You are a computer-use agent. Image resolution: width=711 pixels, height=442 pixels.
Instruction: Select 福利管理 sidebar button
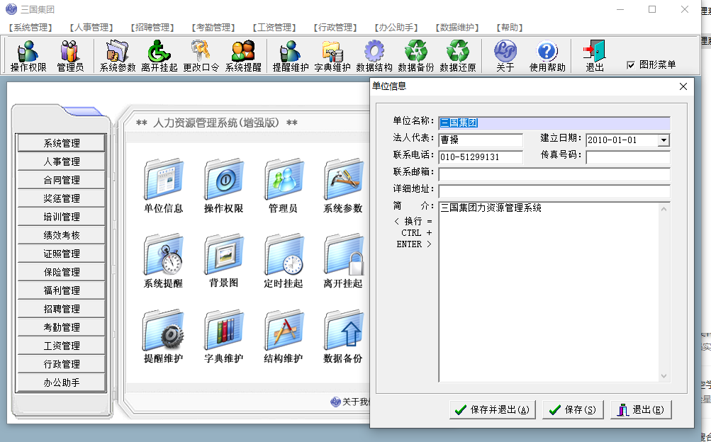[62, 290]
